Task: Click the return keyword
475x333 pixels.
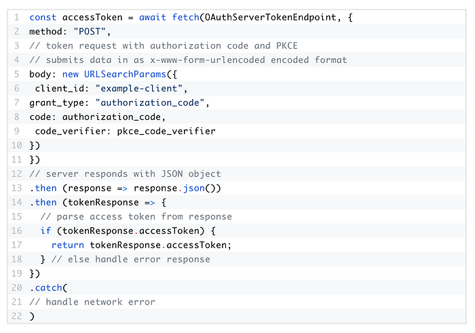Action: coord(68,245)
